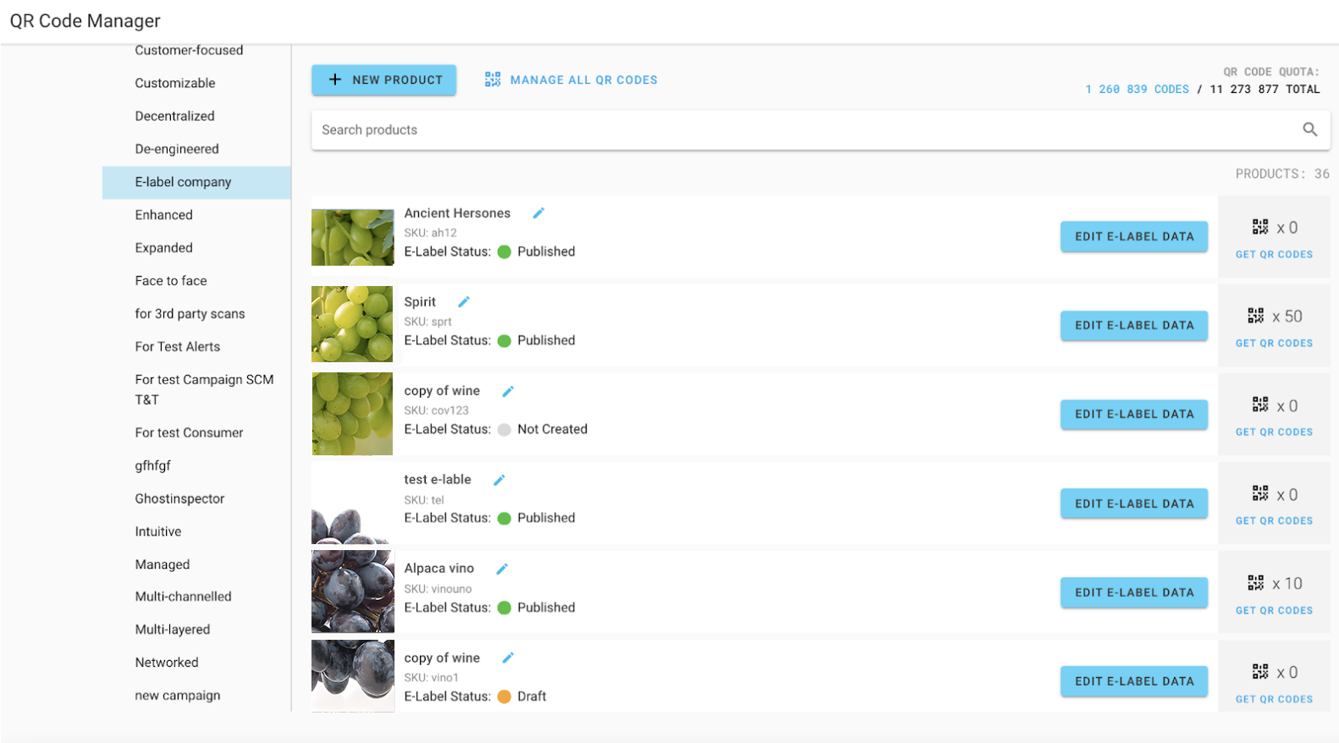Screen dimensions: 1339x743
Task: Edit e-label data for copy of wine vino1
Action: point(1134,681)
